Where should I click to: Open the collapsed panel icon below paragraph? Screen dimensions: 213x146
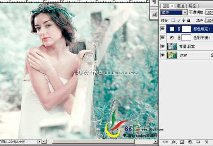(154, 14)
